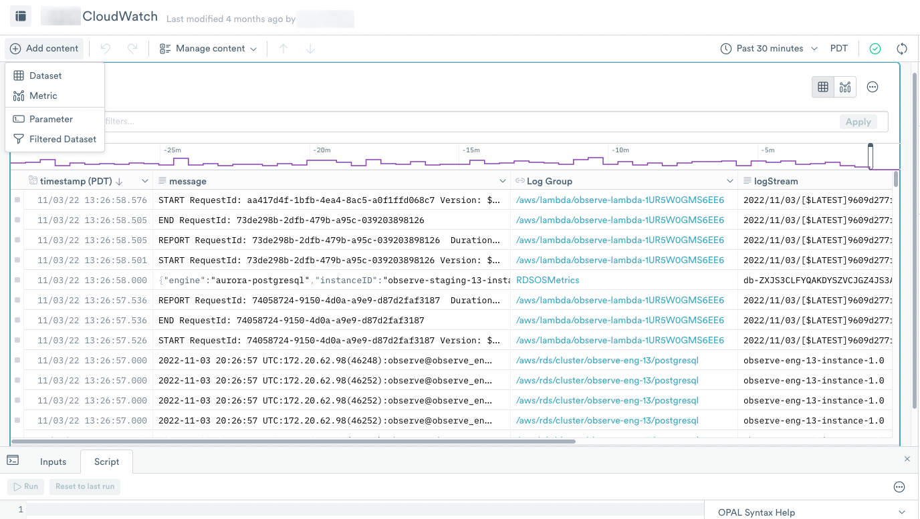This screenshot has height=519, width=920.
Task: Click line 1 of the script editor
Action: click(364, 510)
